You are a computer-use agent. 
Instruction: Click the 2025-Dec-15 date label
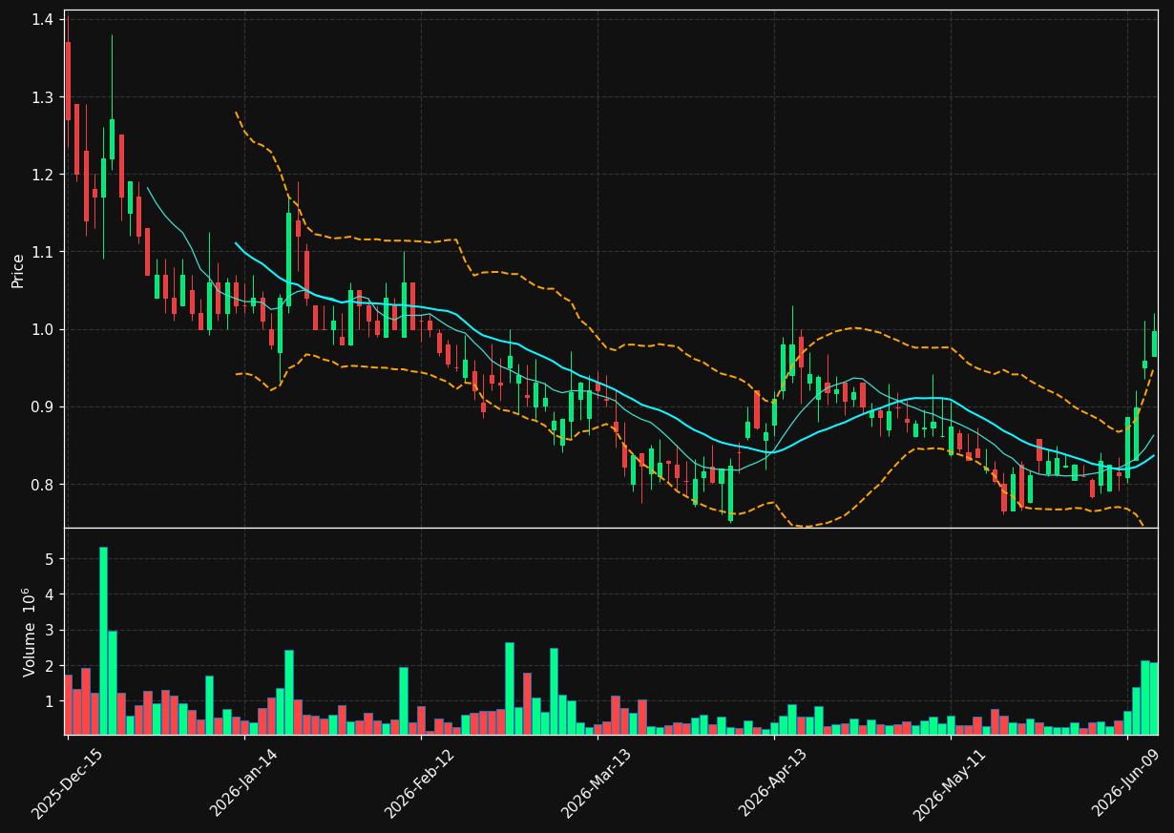[x=67, y=783]
